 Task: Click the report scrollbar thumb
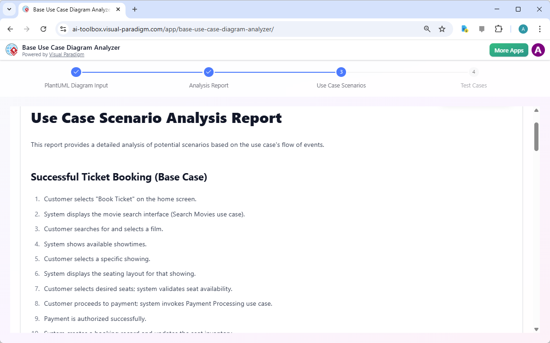536,136
